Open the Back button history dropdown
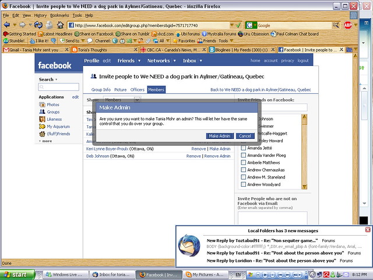373x280 pixels. pos(15,24)
